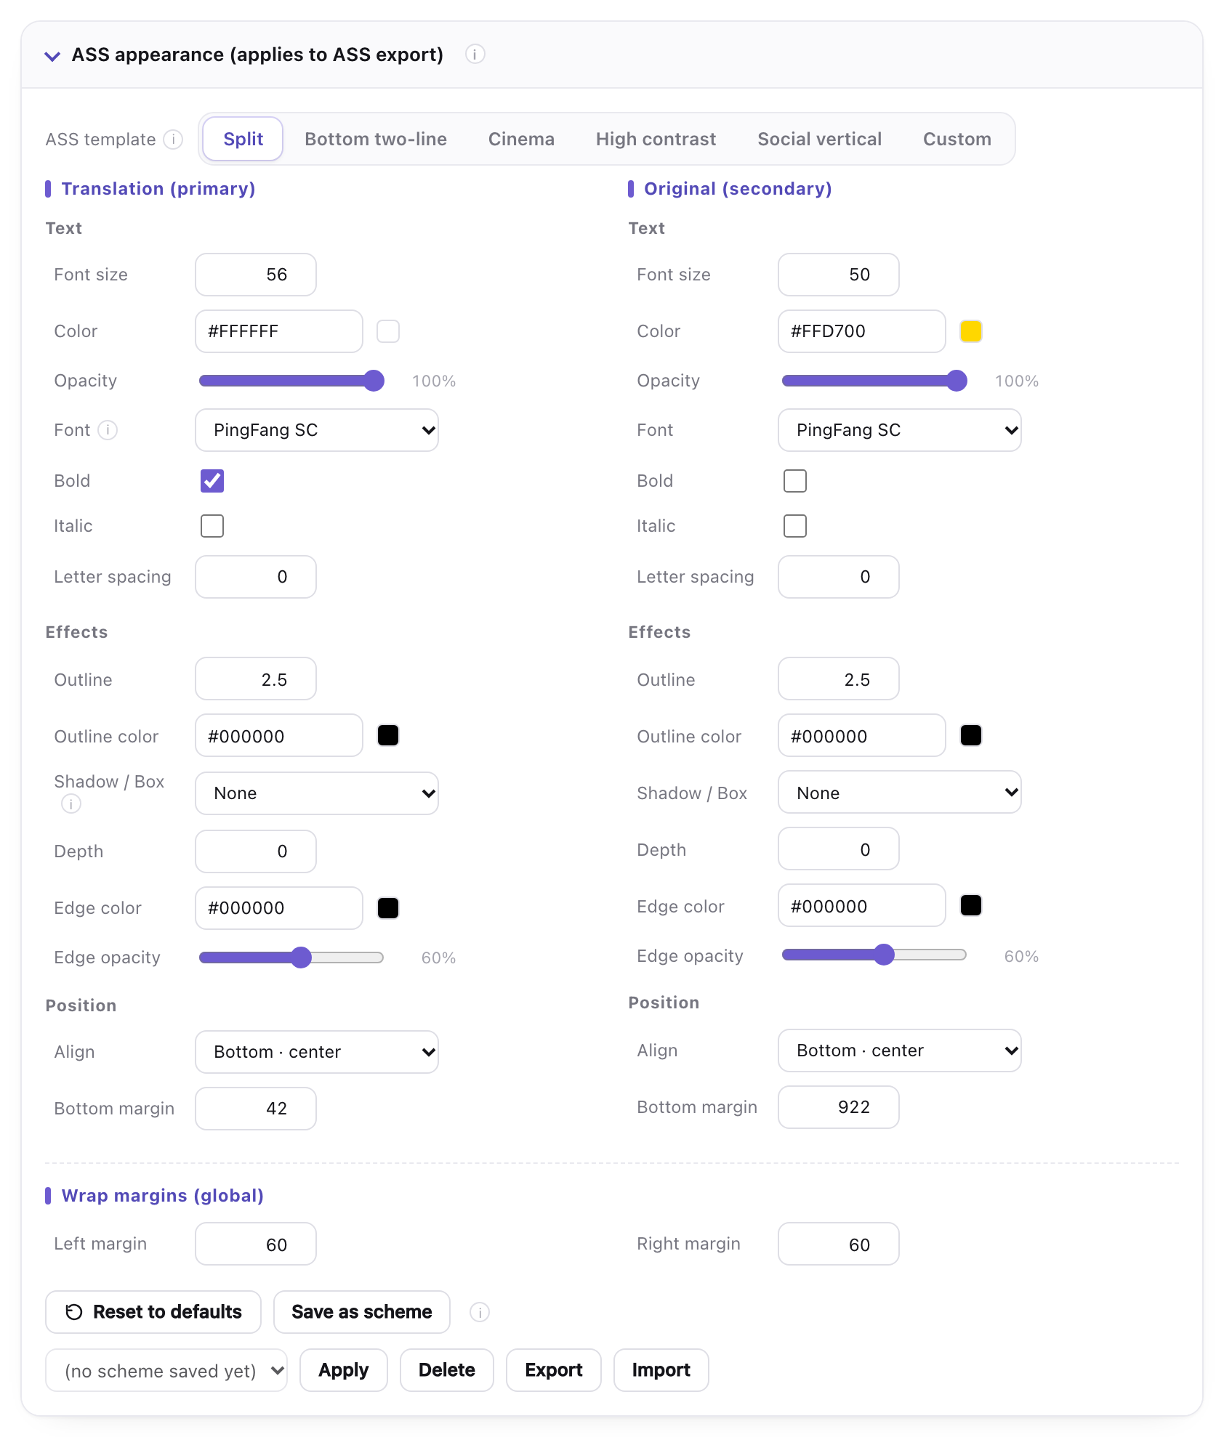
Task: Select the Custom template tab
Action: pyautogui.click(x=957, y=139)
